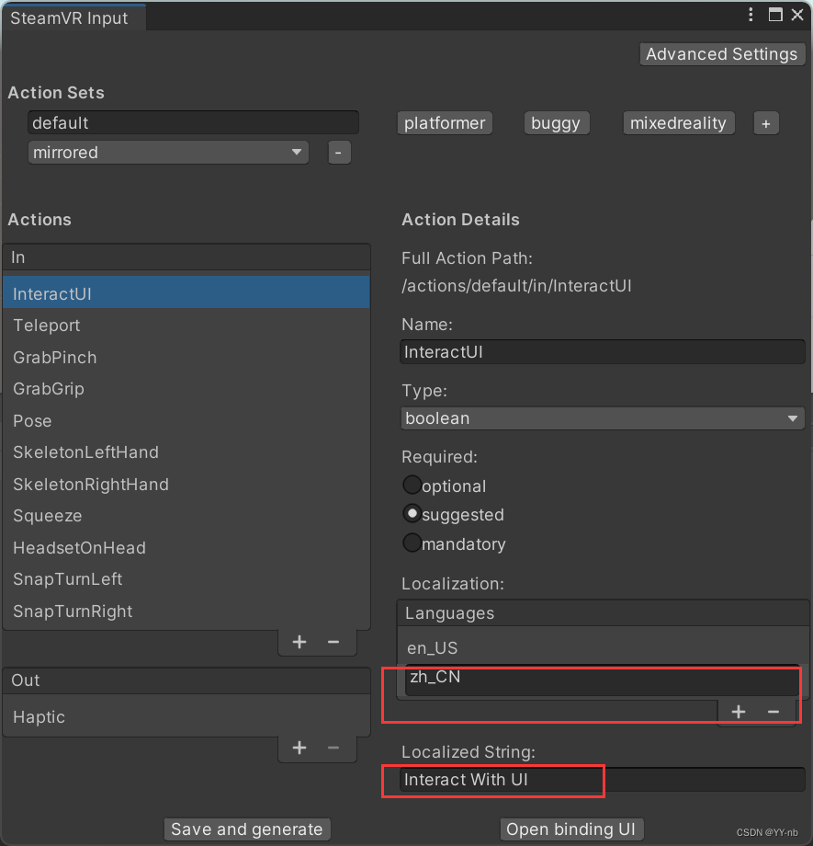Maximize the SteamVR Input window
Image resolution: width=813 pixels, height=846 pixels.
775,15
